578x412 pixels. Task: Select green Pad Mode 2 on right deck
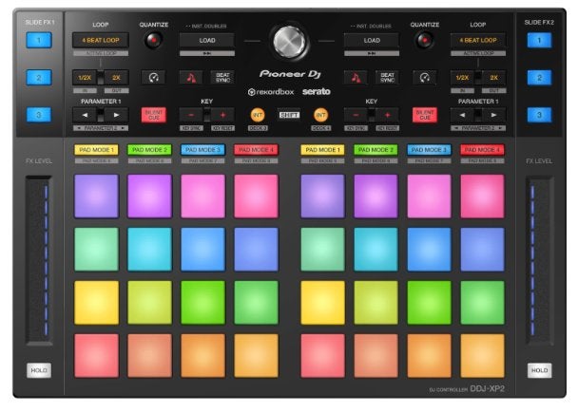tap(376, 150)
